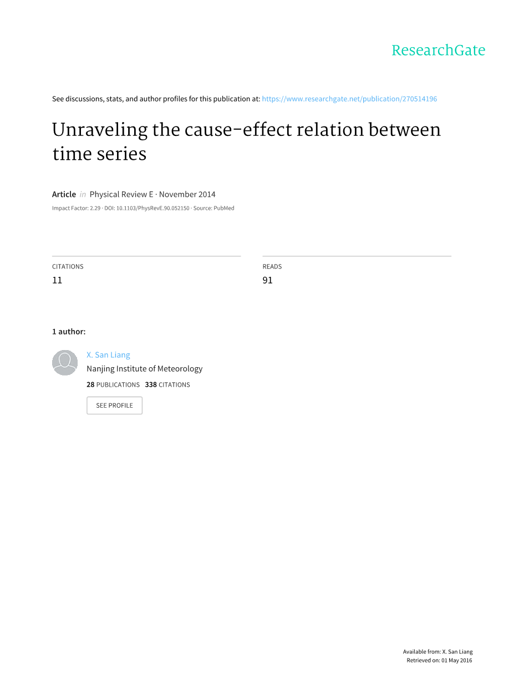Click the Nanjing Institute of Meteorology affiliation
Viewport: 524px width, 699px height.
tap(144, 368)
